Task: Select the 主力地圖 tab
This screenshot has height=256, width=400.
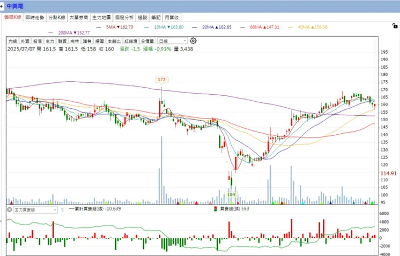Action: [x=102, y=17]
